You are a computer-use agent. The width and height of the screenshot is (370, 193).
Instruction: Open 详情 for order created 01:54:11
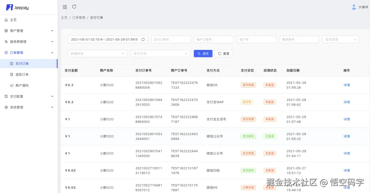pos(347,153)
